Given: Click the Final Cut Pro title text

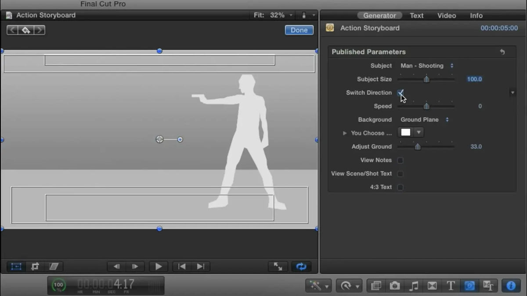Looking at the screenshot, I should point(103,4).
